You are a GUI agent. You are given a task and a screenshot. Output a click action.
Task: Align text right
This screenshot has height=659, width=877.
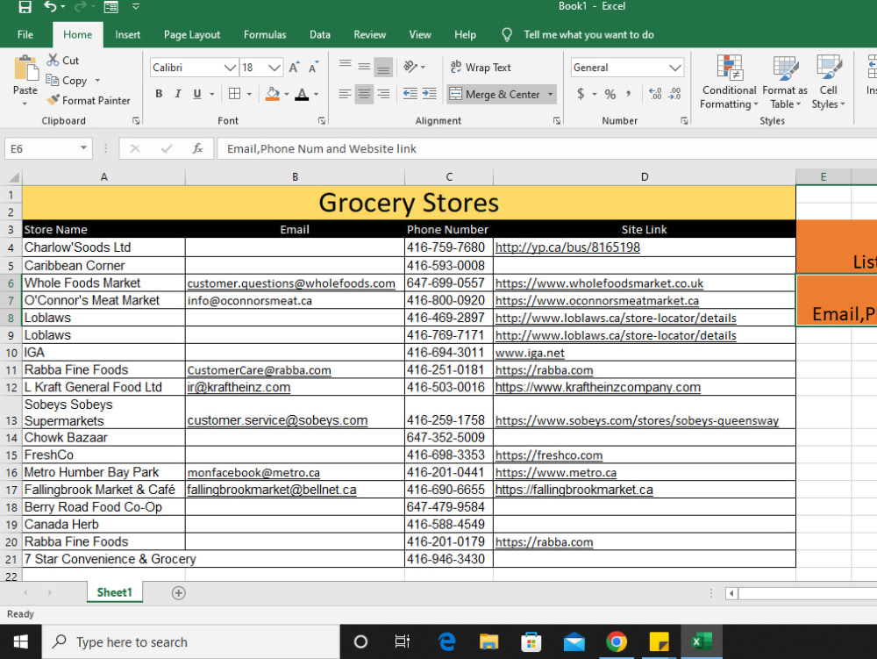(383, 94)
